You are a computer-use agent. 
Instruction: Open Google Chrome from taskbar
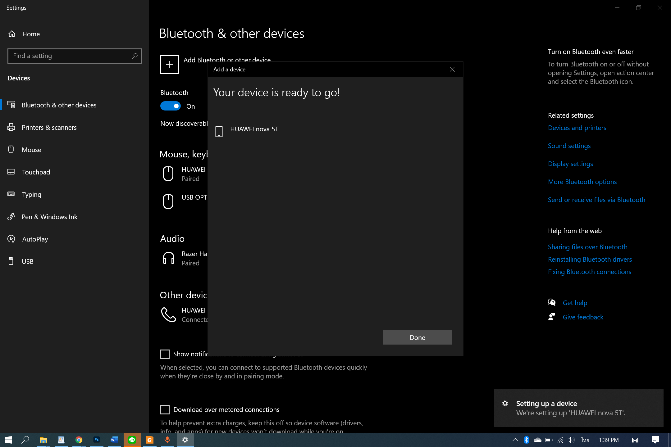pos(79,440)
